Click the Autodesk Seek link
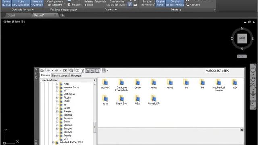Image resolution: width=258 pixels, height=145 pixels. [x=217, y=71]
